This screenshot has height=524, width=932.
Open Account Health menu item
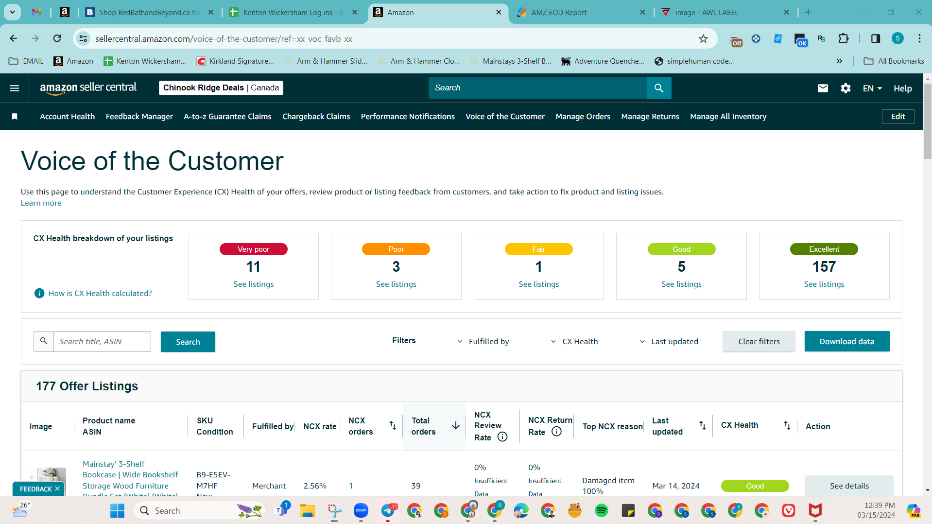[68, 117]
